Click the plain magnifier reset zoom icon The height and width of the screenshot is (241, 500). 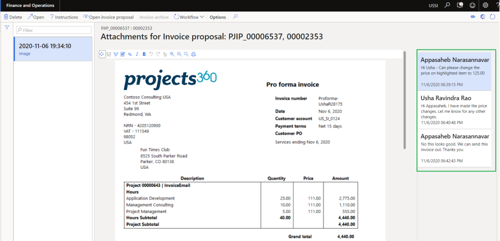point(186,54)
